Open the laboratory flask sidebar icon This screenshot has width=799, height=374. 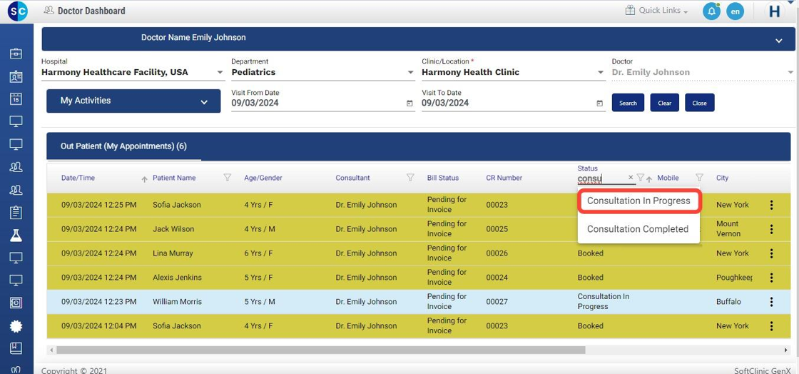[16, 235]
